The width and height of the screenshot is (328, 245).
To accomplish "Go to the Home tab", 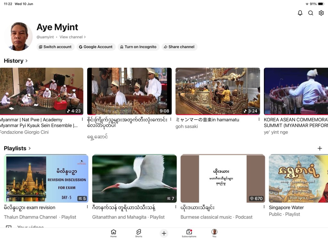I will point(113,233).
